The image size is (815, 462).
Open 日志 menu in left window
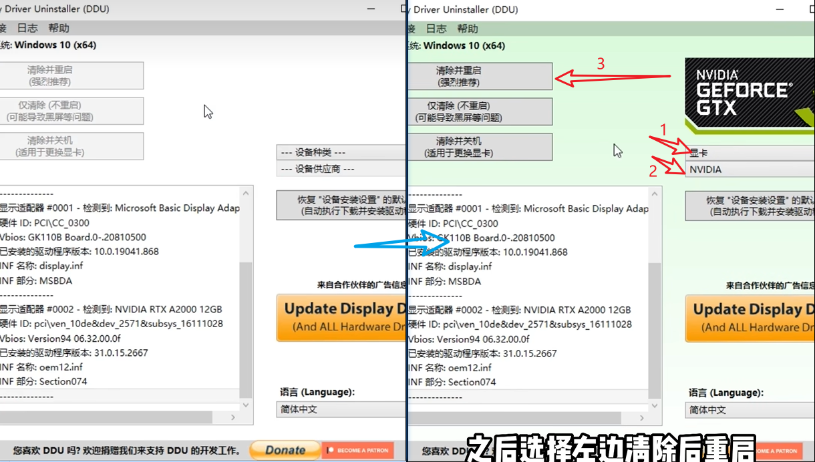(x=27, y=28)
